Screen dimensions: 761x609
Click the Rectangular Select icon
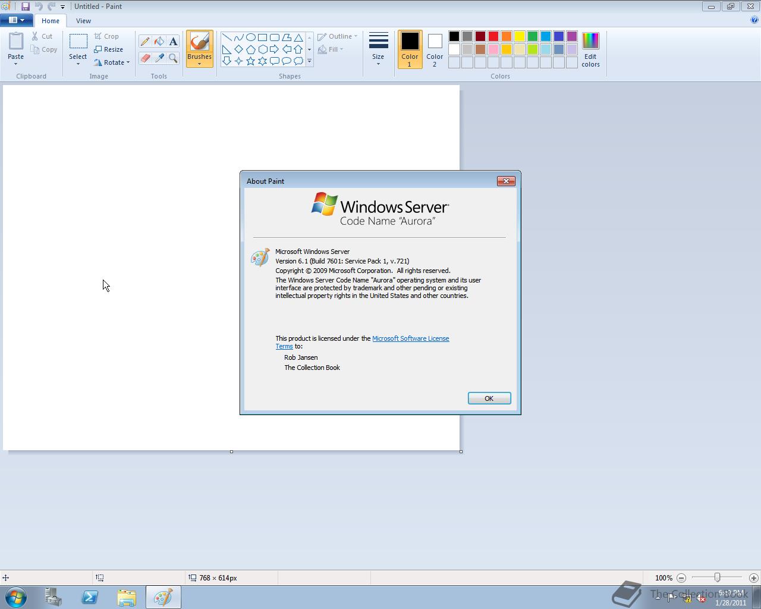[x=78, y=41]
